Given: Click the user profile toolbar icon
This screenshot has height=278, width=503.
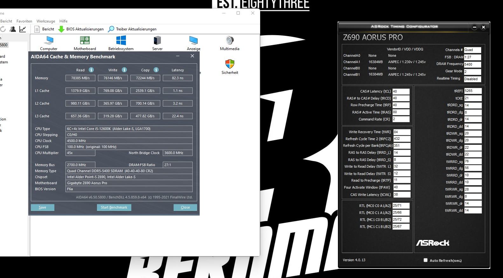Looking at the screenshot, I should [13, 29].
